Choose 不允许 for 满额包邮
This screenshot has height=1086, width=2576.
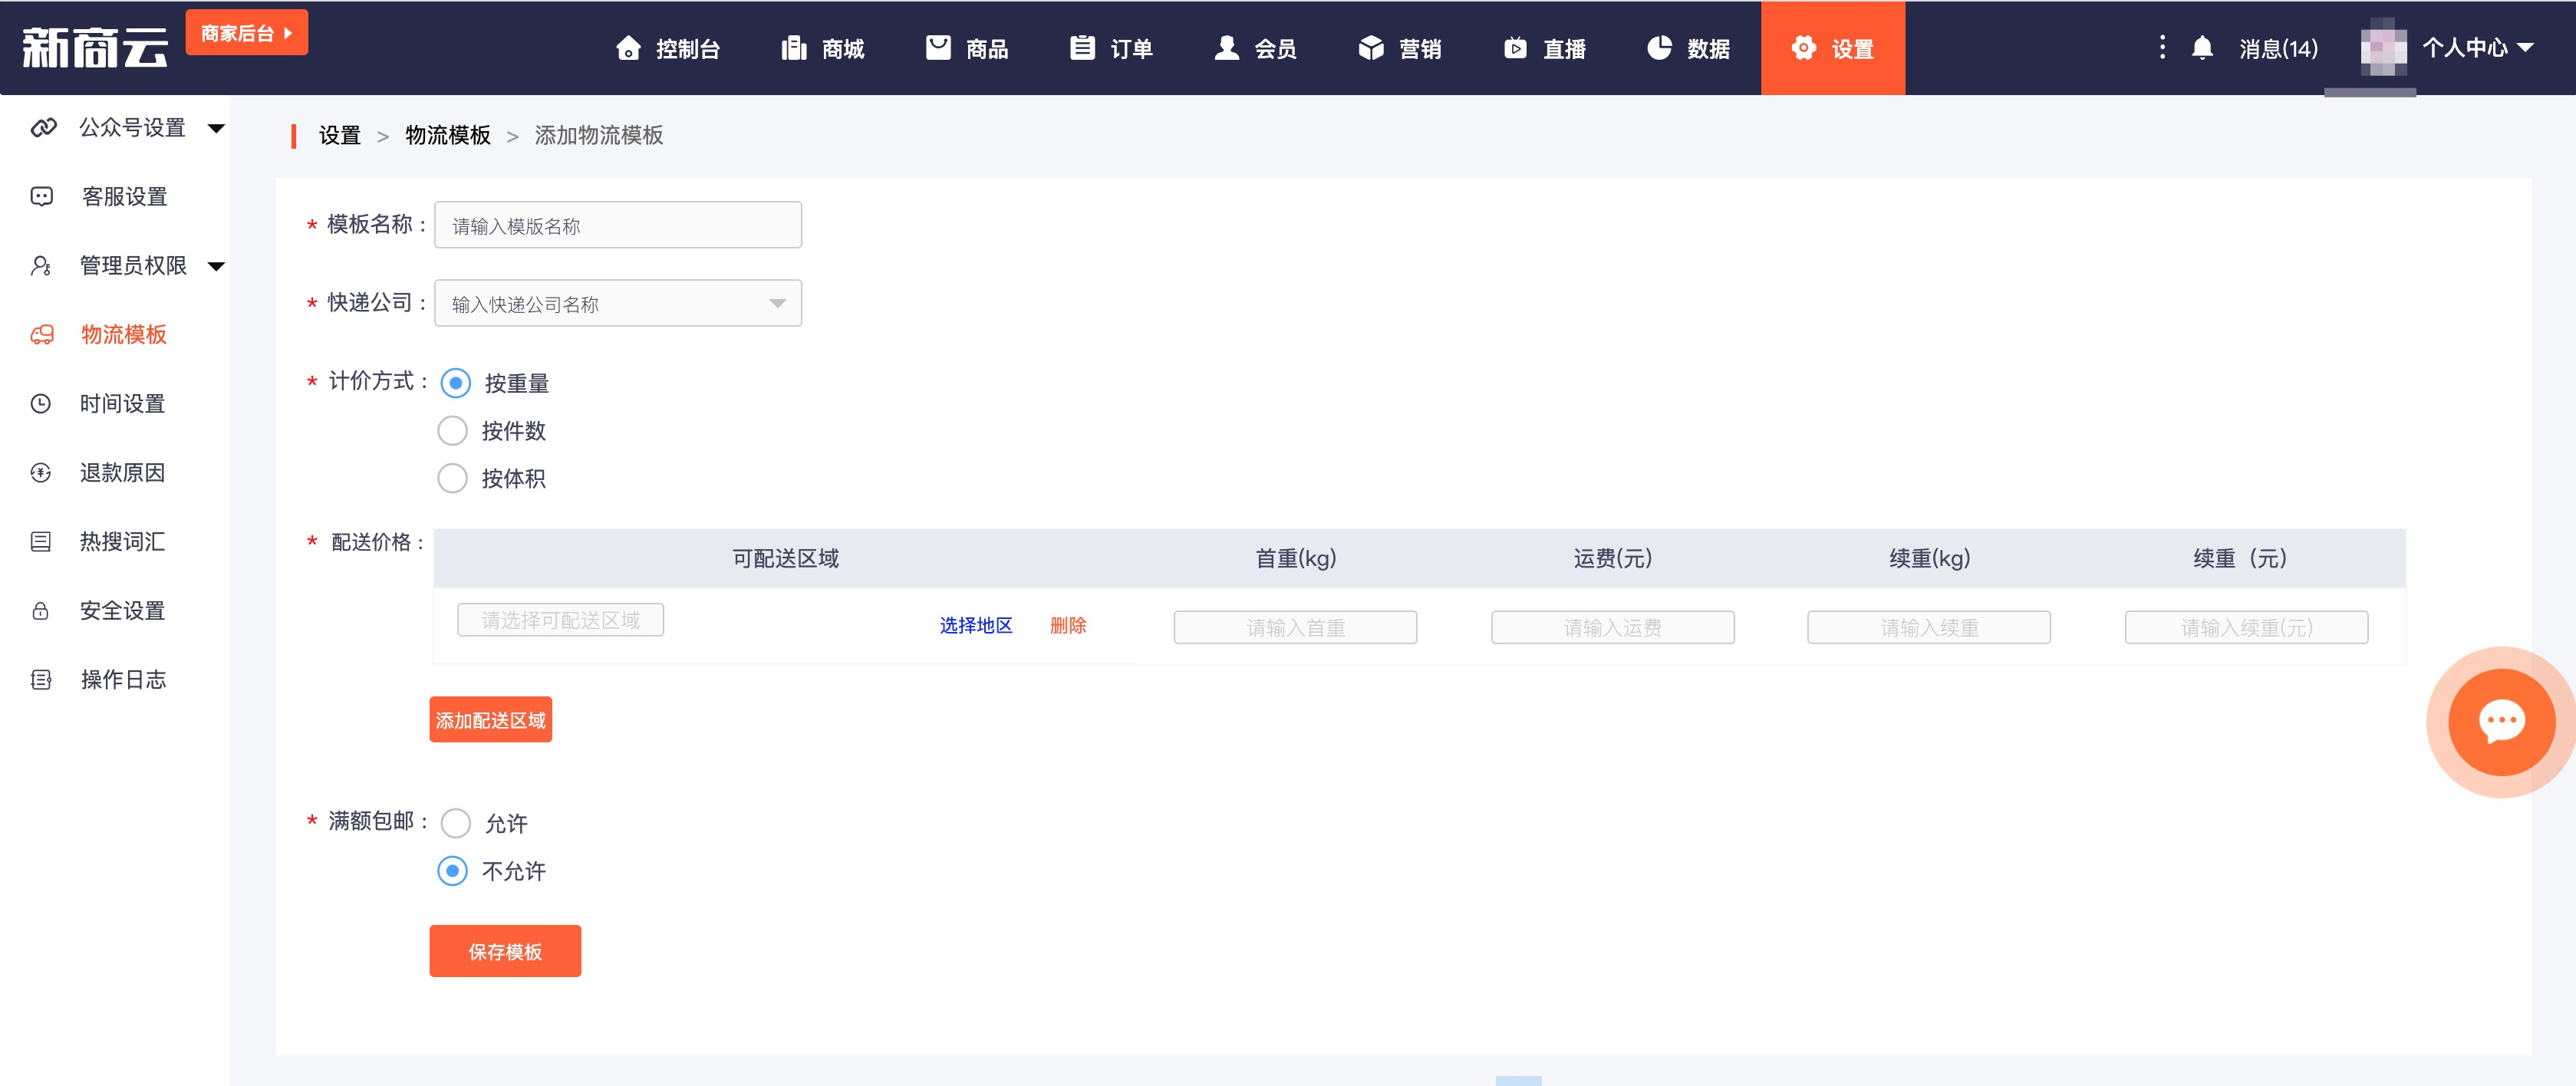tap(453, 871)
